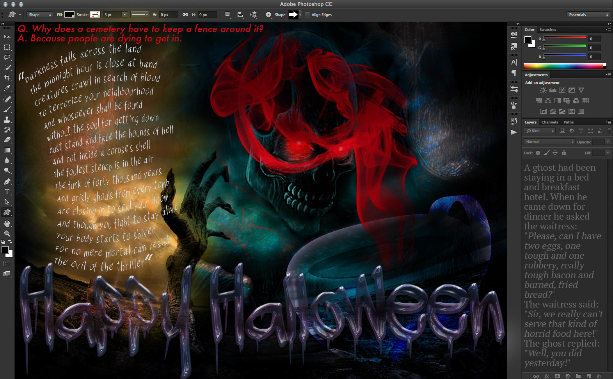Image resolution: width=613 pixels, height=379 pixels.
Task: Open the Color panel menu
Action: (x=608, y=30)
